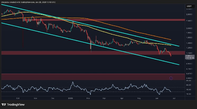Click the 2.0000 price axis label
The height and width of the screenshot is (109, 197).
click(189, 28)
